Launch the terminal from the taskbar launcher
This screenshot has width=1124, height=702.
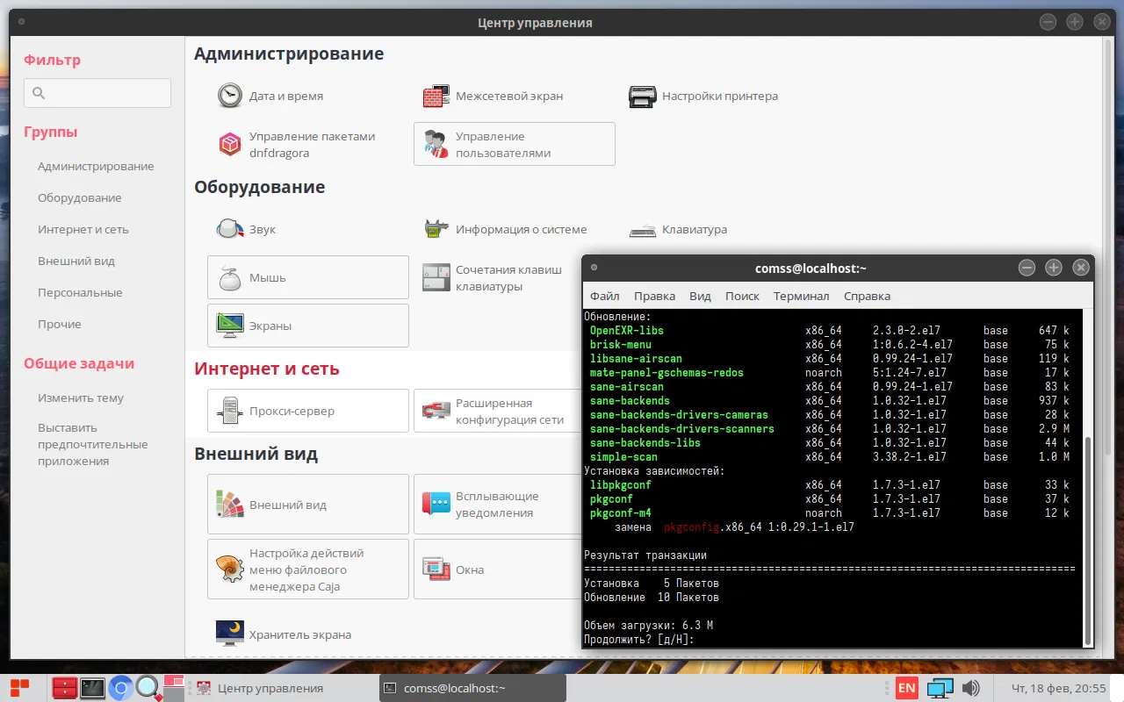point(92,688)
